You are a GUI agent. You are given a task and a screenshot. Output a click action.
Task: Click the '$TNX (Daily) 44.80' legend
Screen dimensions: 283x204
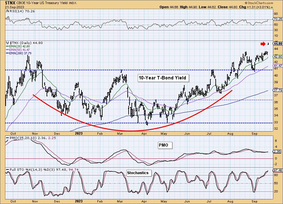[26, 43]
